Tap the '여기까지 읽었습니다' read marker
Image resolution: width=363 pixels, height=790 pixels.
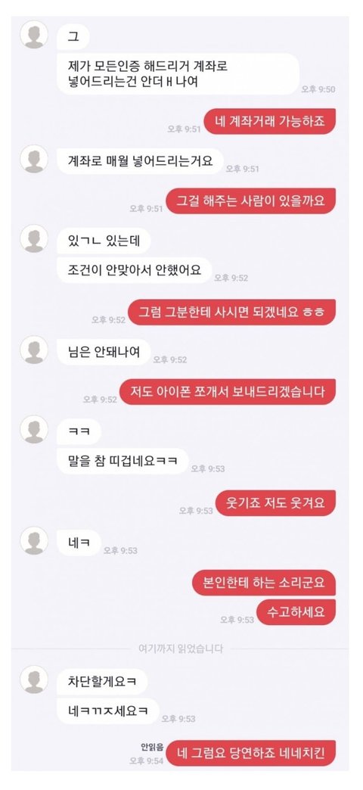point(180,648)
